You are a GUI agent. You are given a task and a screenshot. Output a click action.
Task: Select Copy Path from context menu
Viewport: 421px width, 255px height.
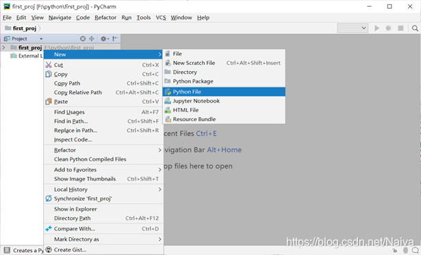tap(103, 83)
